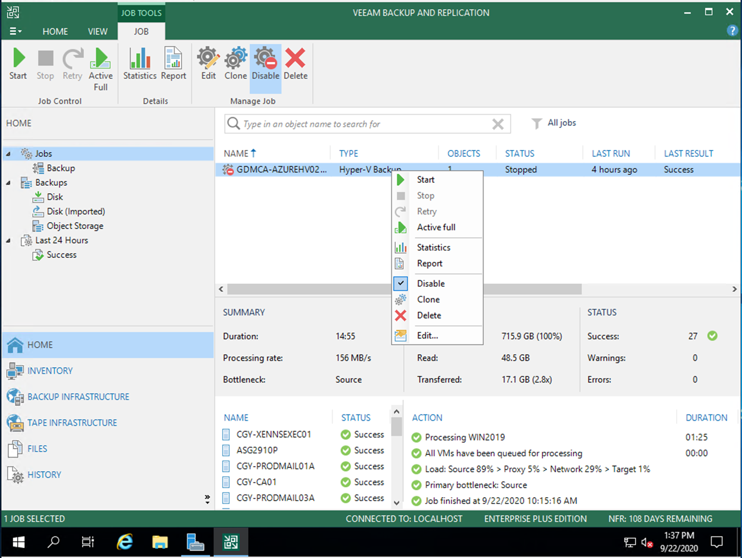Open the help question mark icon
Screen dimensions: 742x558
pyautogui.click(x=732, y=31)
